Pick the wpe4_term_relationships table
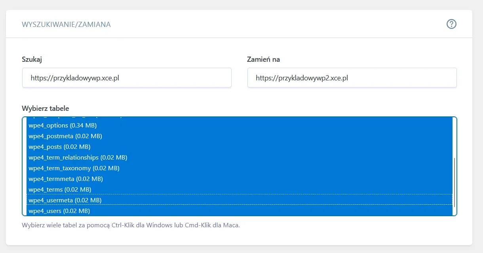Image resolution: width=483 pixels, height=253 pixels. click(x=78, y=158)
